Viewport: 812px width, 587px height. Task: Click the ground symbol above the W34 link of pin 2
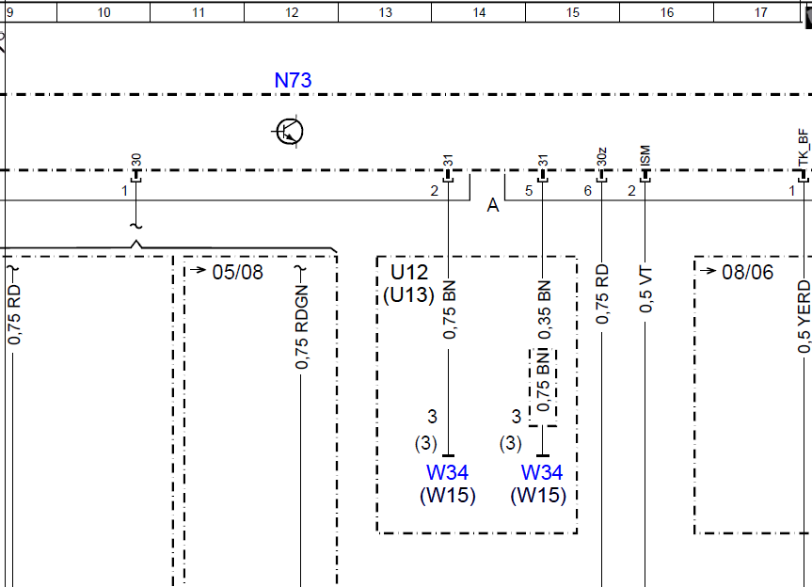point(449,455)
